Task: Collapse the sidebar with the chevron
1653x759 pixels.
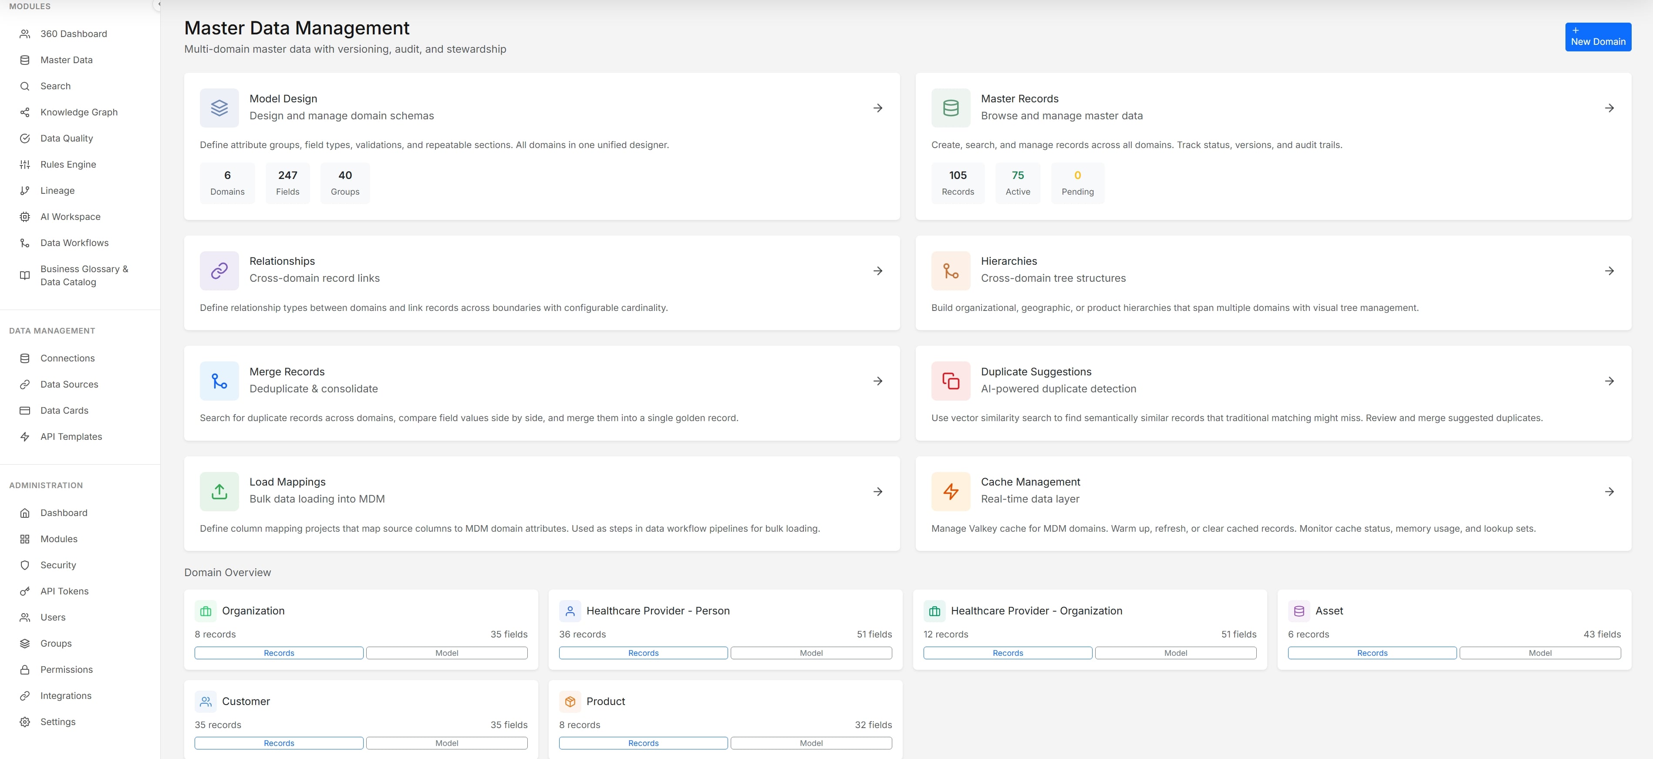Action: [159, 4]
